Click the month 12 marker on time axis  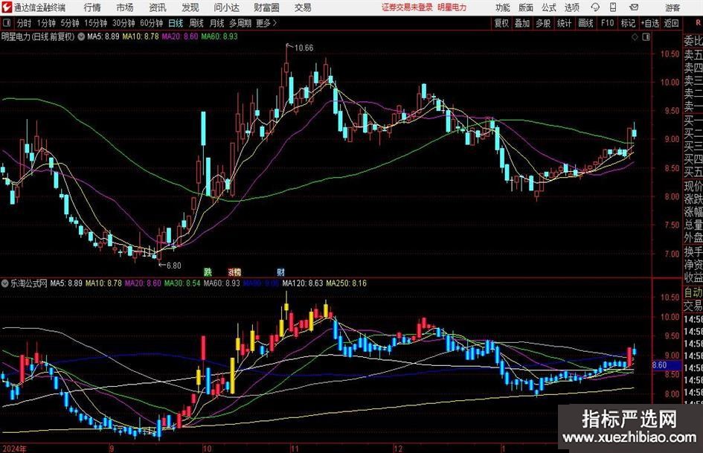pyautogui.click(x=398, y=448)
